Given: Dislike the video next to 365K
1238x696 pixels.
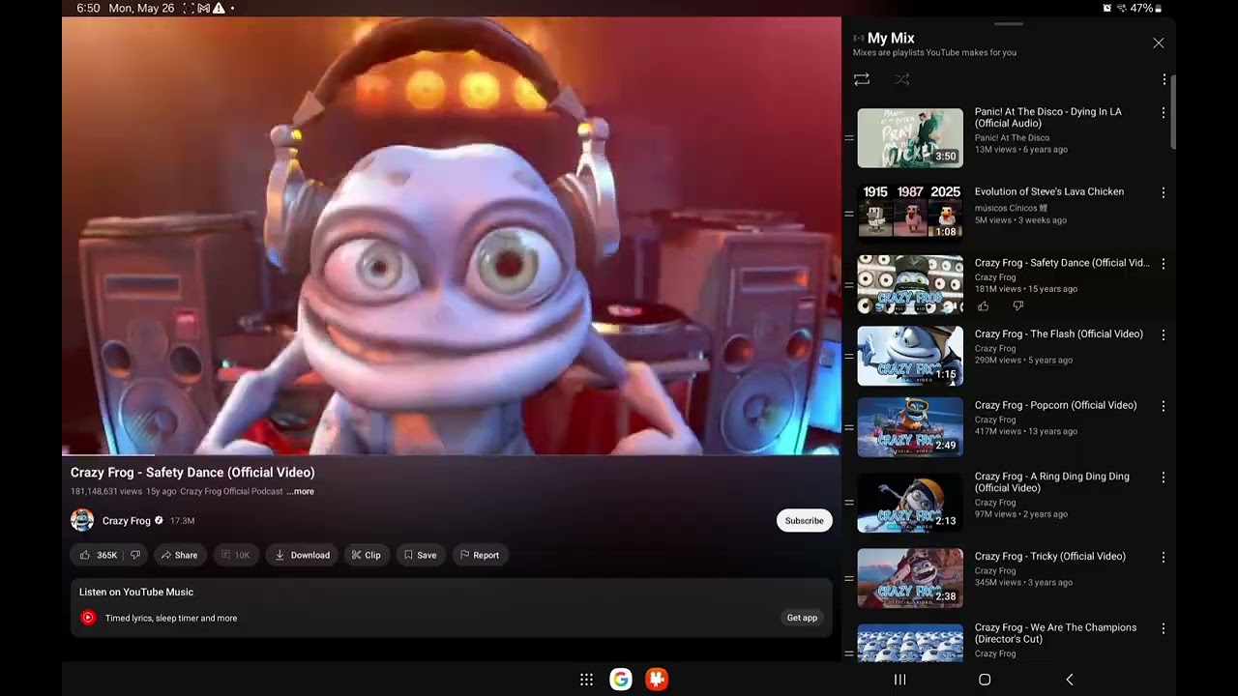Looking at the screenshot, I should click(x=135, y=555).
